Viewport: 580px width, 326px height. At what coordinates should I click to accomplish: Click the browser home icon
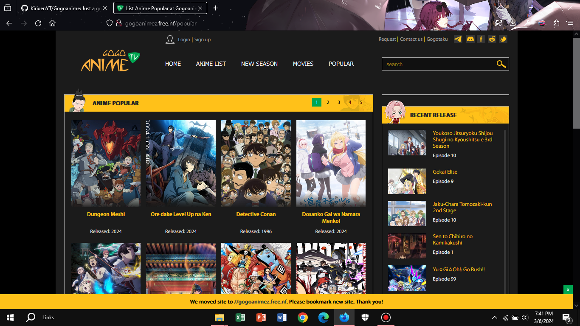pos(53,23)
